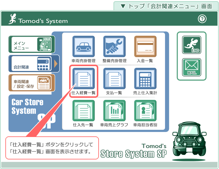219x169 pixels.
Task: Click 入金一覧 label text
Action: tap(145, 61)
